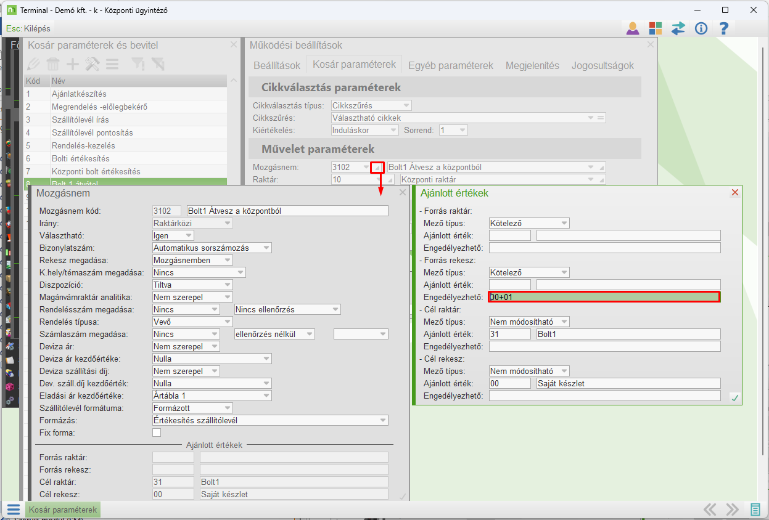Select the Bolti értékesítés row in list
This screenshot has width=769, height=520.
pyautogui.click(x=80, y=159)
